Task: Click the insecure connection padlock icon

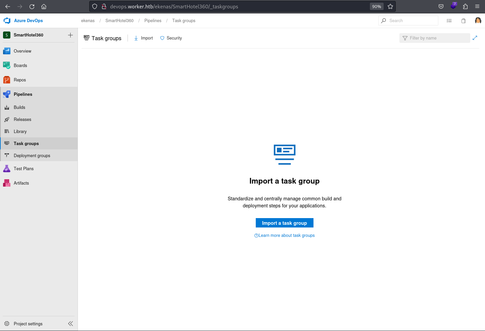Action: pyautogui.click(x=104, y=6)
